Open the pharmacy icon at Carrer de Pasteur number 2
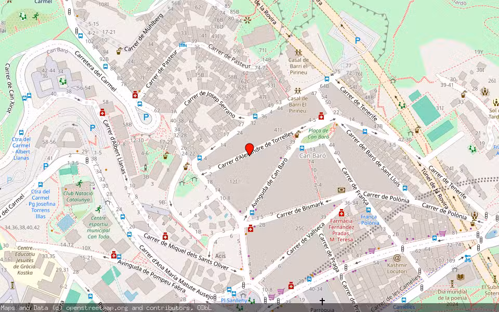The image size is (499, 312). pyautogui.click(x=135, y=95)
